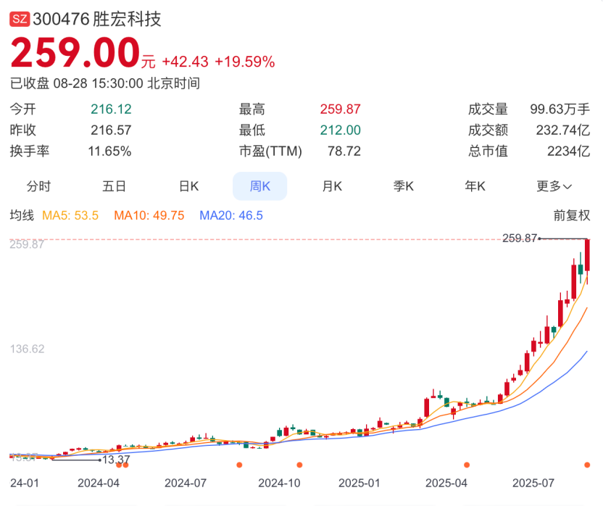Select the 日K tab

[x=189, y=186]
